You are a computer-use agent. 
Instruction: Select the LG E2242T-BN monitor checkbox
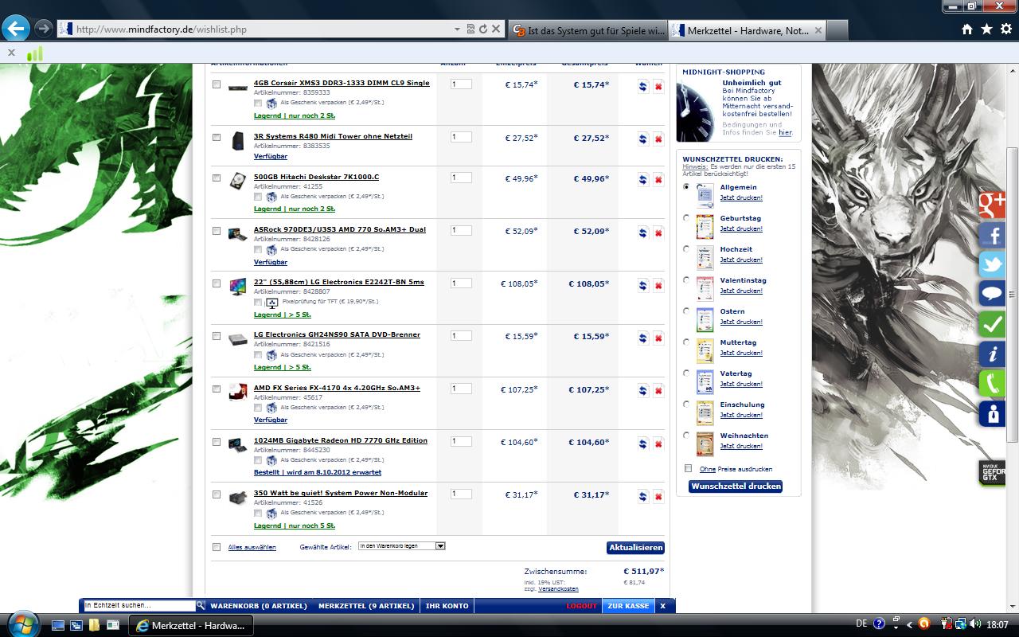tap(217, 283)
